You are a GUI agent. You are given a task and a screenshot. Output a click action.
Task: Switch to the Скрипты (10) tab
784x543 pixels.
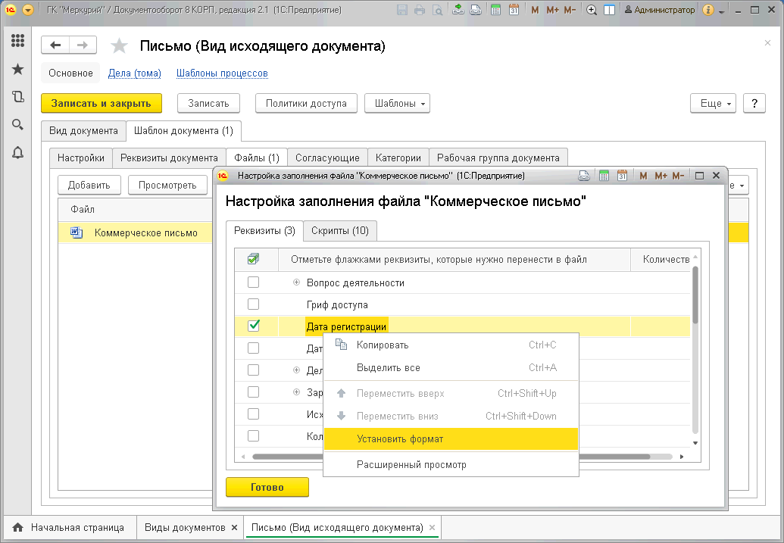coord(340,231)
